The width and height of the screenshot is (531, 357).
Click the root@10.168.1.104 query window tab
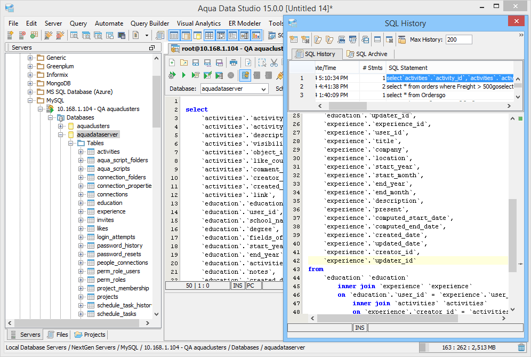coord(227,49)
